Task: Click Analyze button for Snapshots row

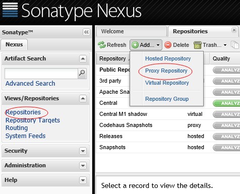Action: [x=226, y=148]
